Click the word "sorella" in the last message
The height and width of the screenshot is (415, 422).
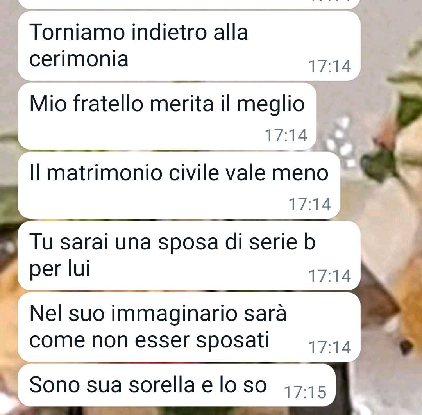tap(162, 385)
